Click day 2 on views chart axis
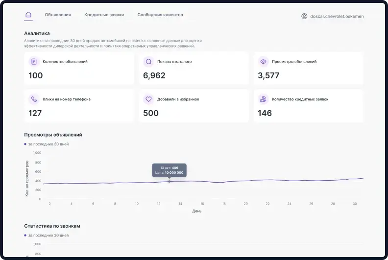388x260 pixels. [x=50, y=204]
